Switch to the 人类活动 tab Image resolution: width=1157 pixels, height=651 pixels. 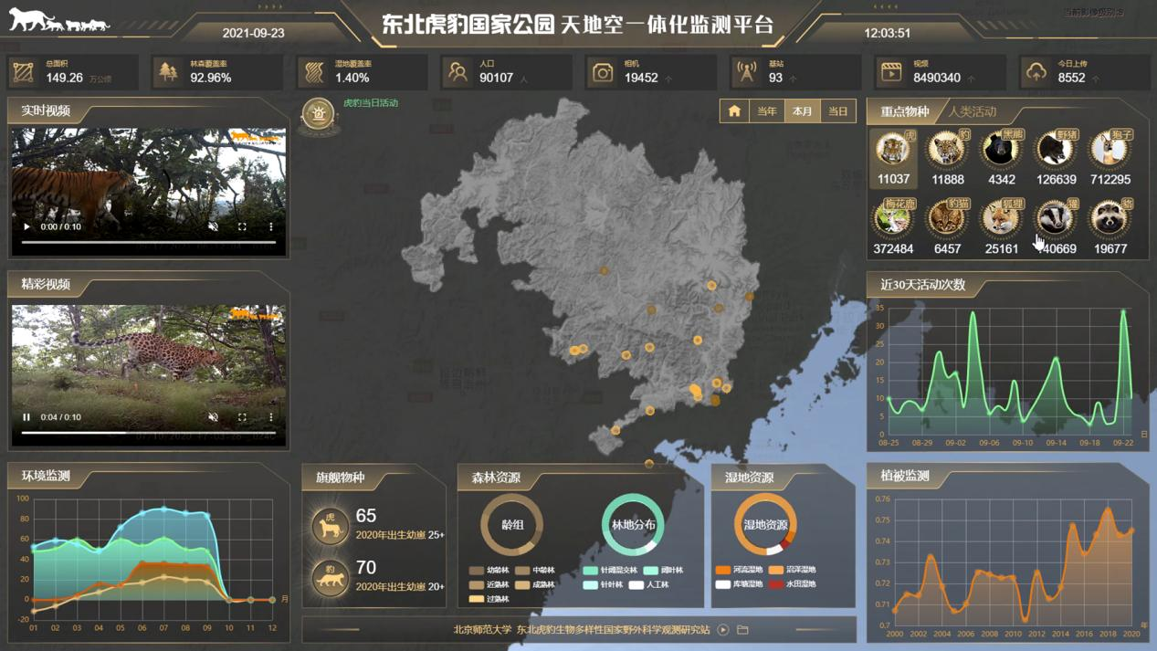(x=972, y=111)
